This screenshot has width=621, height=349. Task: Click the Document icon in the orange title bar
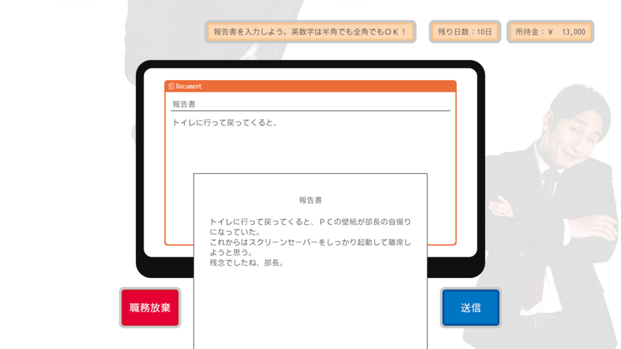click(x=171, y=86)
